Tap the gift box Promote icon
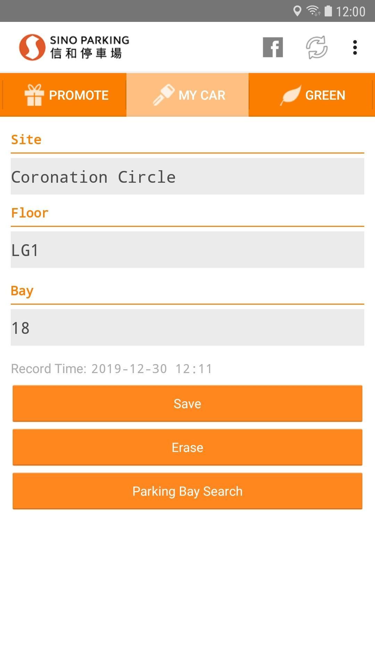375x667 pixels. point(34,95)
